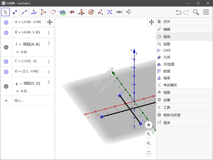Click the Rotate 3D view tool
The image size is (213, 160).
click(x=129, y=12)
